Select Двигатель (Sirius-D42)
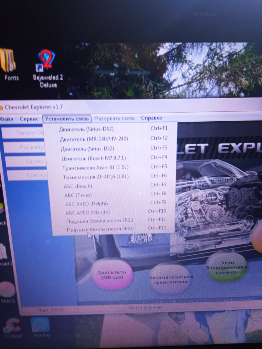 [x=113, y=129]
